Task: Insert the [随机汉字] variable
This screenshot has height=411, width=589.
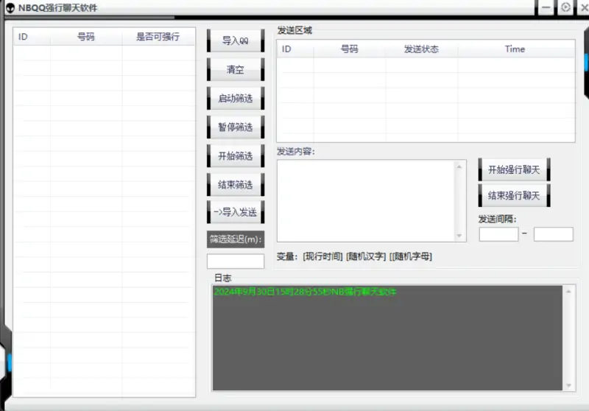Action: tap(366, 256)
